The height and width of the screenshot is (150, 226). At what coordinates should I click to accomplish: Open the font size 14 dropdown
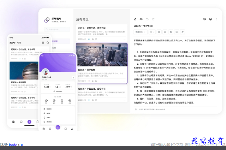click(x=152, y=32)
